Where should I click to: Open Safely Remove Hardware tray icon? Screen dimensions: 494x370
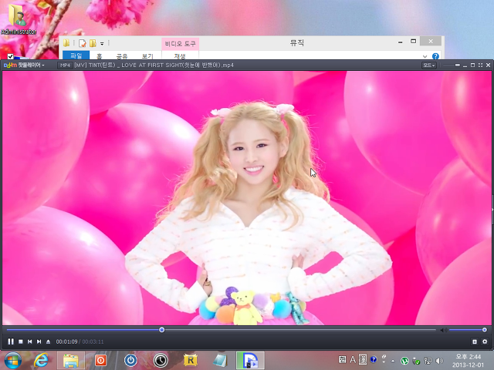point(416,361)
